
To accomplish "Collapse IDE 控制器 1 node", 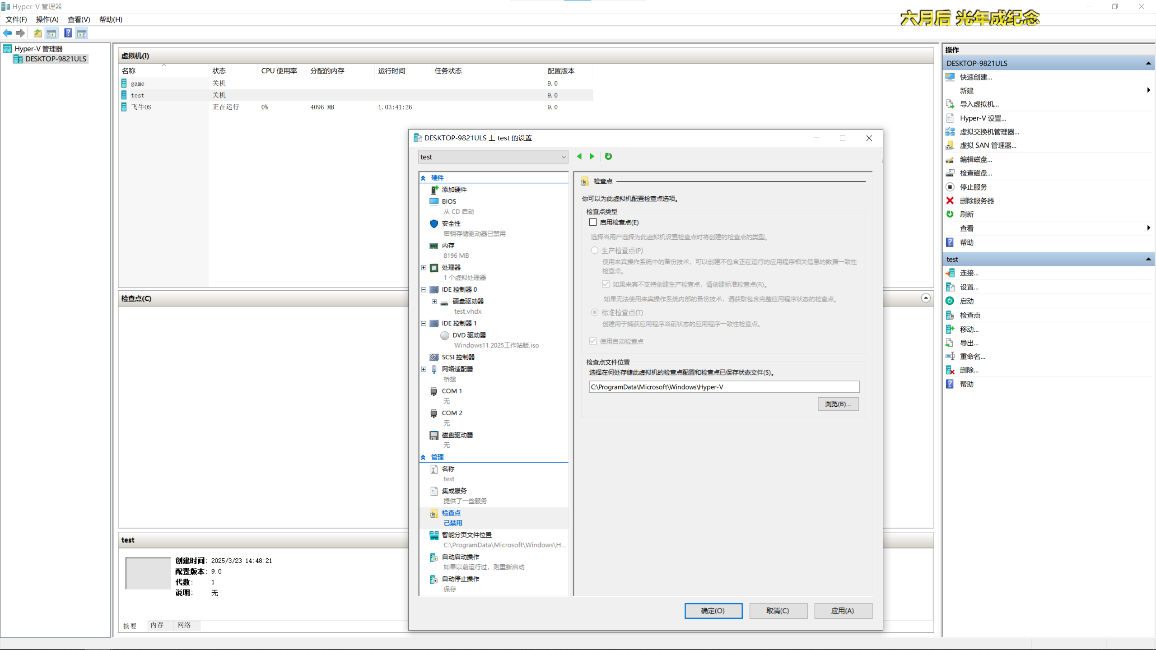I will coord(424,324).
